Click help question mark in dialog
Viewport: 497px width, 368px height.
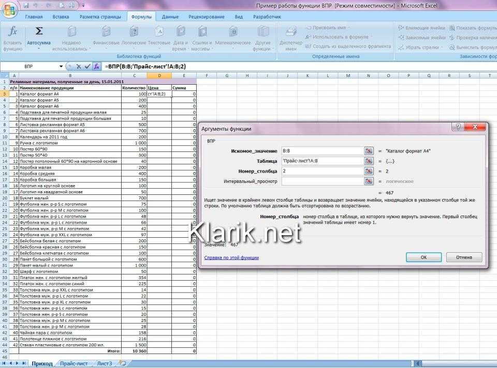(x=458, y=127)
